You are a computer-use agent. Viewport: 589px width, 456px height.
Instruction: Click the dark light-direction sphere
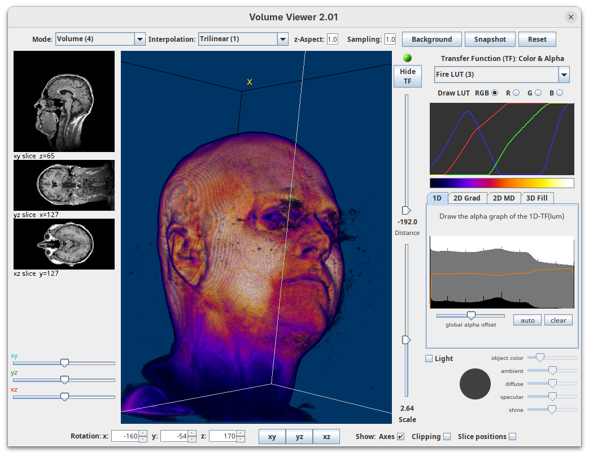[475, 384]
